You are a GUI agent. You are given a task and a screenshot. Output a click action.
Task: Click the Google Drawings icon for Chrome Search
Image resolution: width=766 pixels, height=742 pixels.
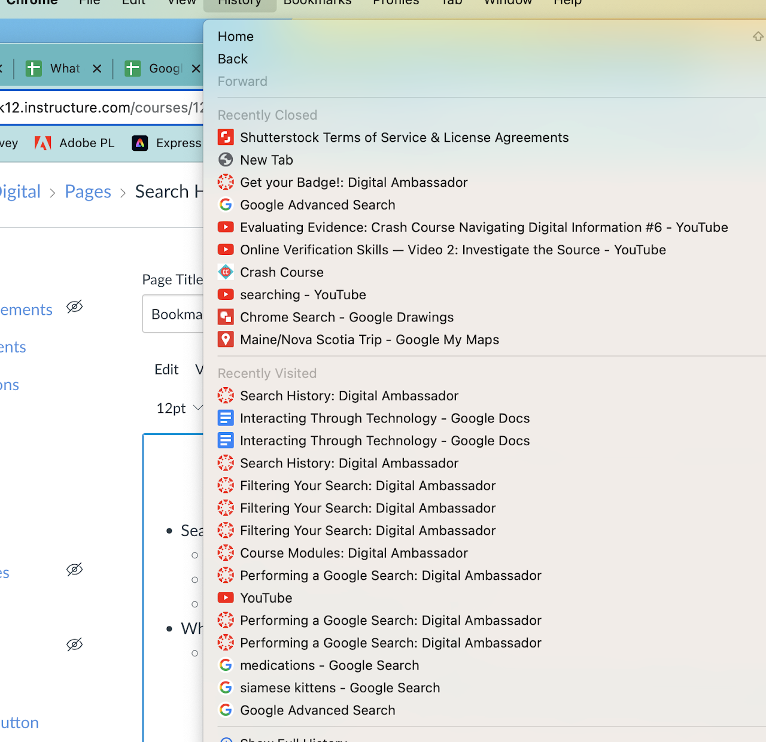click(x=226, y=317)
